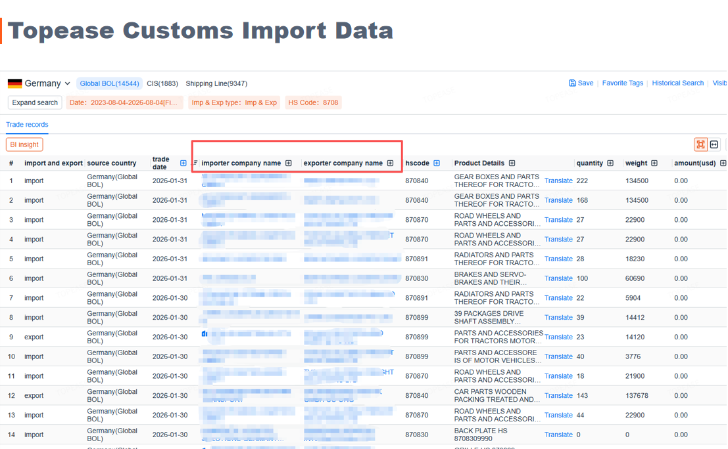Viewport: 728px width, 449px height.
Task: Click the German flag icon
Action: click(15, 83)
